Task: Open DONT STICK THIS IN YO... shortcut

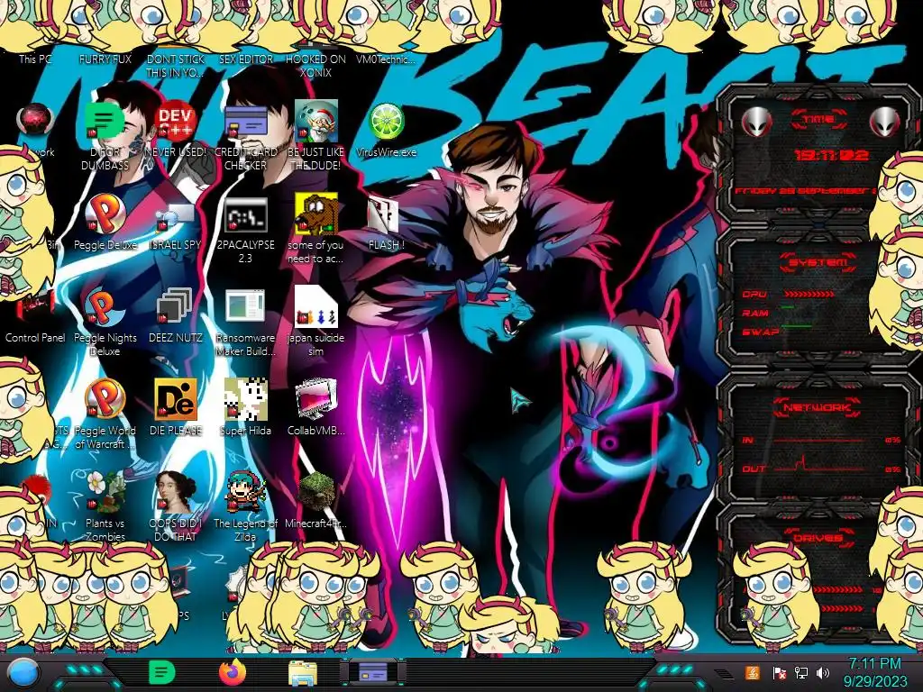Action: click(x=176, y=66)
